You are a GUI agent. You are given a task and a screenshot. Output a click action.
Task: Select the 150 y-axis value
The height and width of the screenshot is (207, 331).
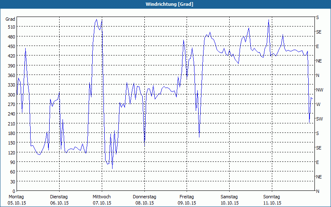pyautogui.click(x=12, y=143)
